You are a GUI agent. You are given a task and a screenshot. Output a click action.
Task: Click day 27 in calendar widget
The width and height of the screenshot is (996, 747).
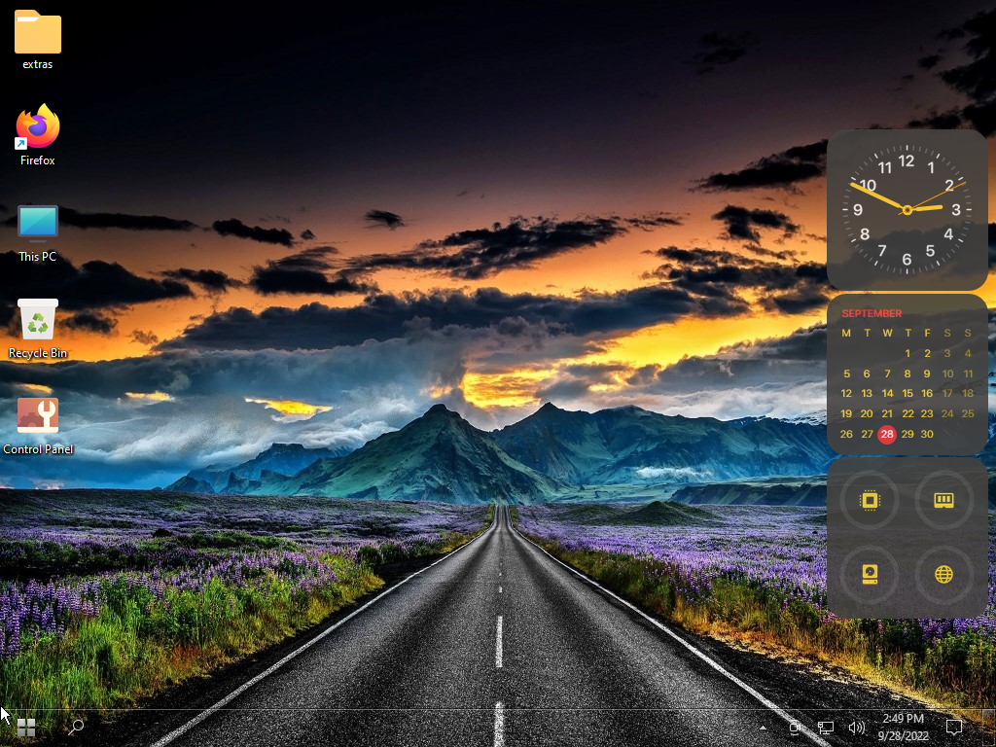coord(867,434)
